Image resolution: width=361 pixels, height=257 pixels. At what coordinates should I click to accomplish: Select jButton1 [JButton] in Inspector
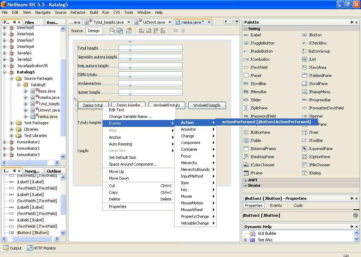tap(33, 233)
